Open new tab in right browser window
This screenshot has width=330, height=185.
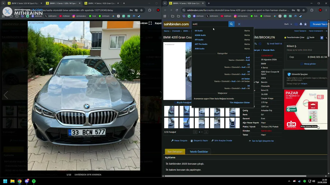pos(209,3)
